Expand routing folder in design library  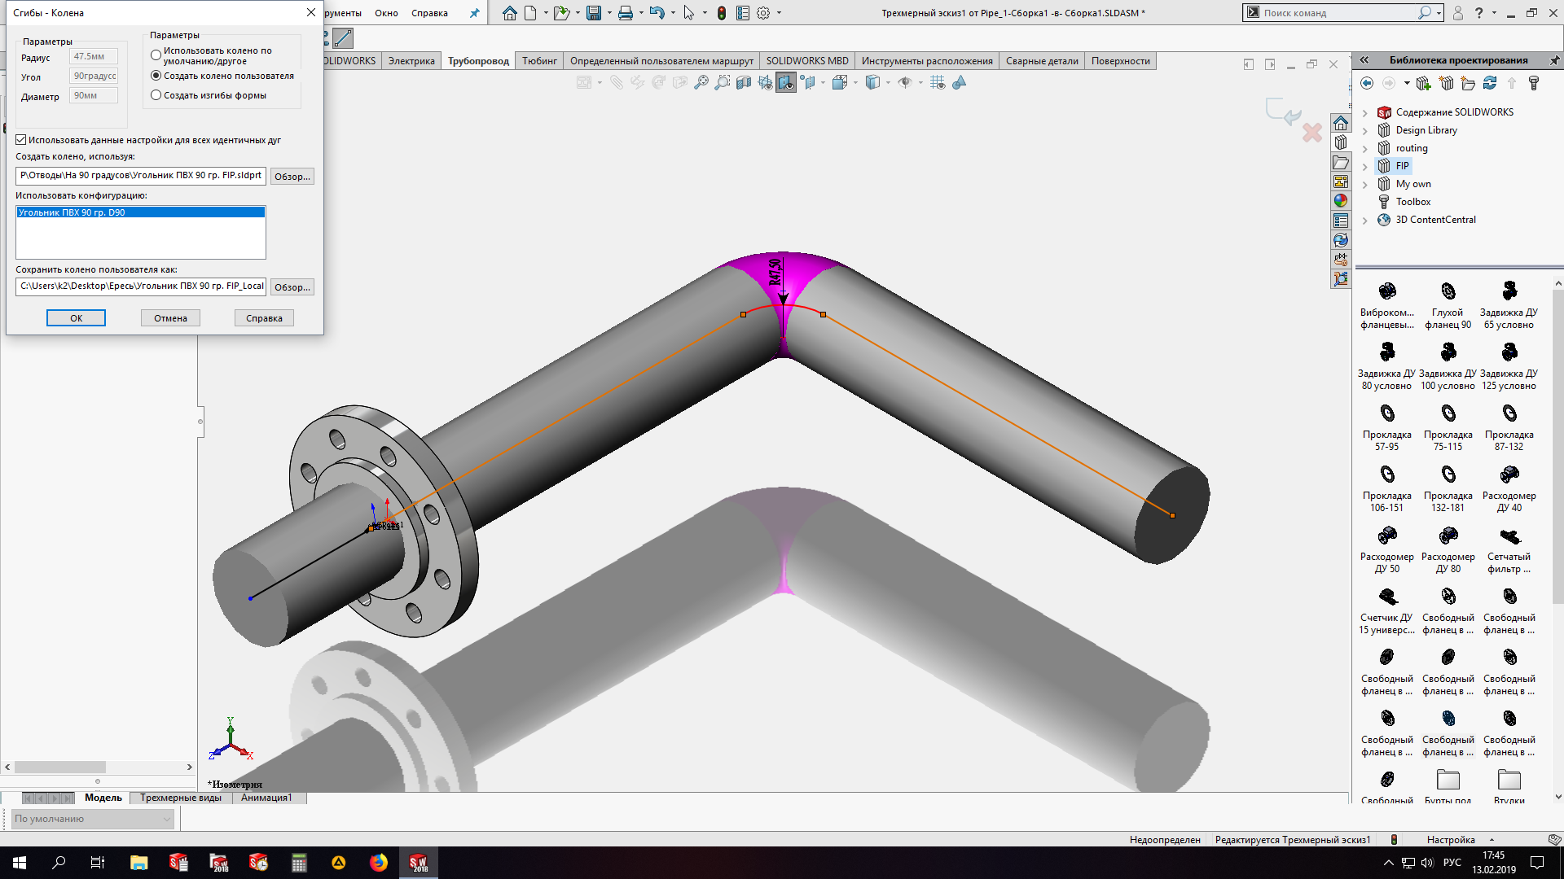pyautogui.click(x=1365, y=147)
